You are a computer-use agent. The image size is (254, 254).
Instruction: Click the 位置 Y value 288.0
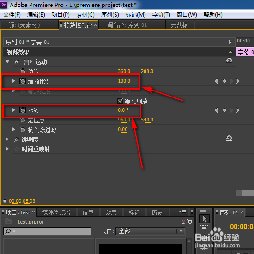pos(147,71)
